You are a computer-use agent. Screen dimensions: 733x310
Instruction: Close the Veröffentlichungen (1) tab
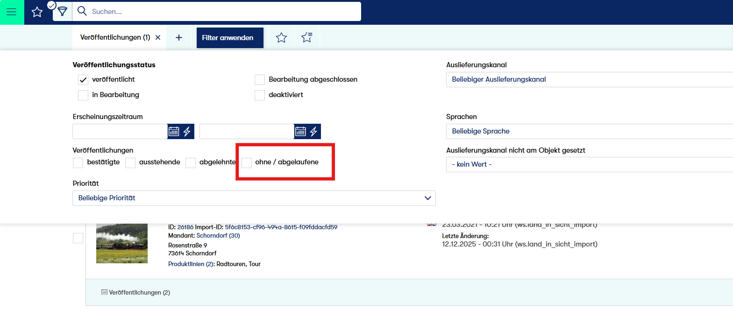point(158,38)
